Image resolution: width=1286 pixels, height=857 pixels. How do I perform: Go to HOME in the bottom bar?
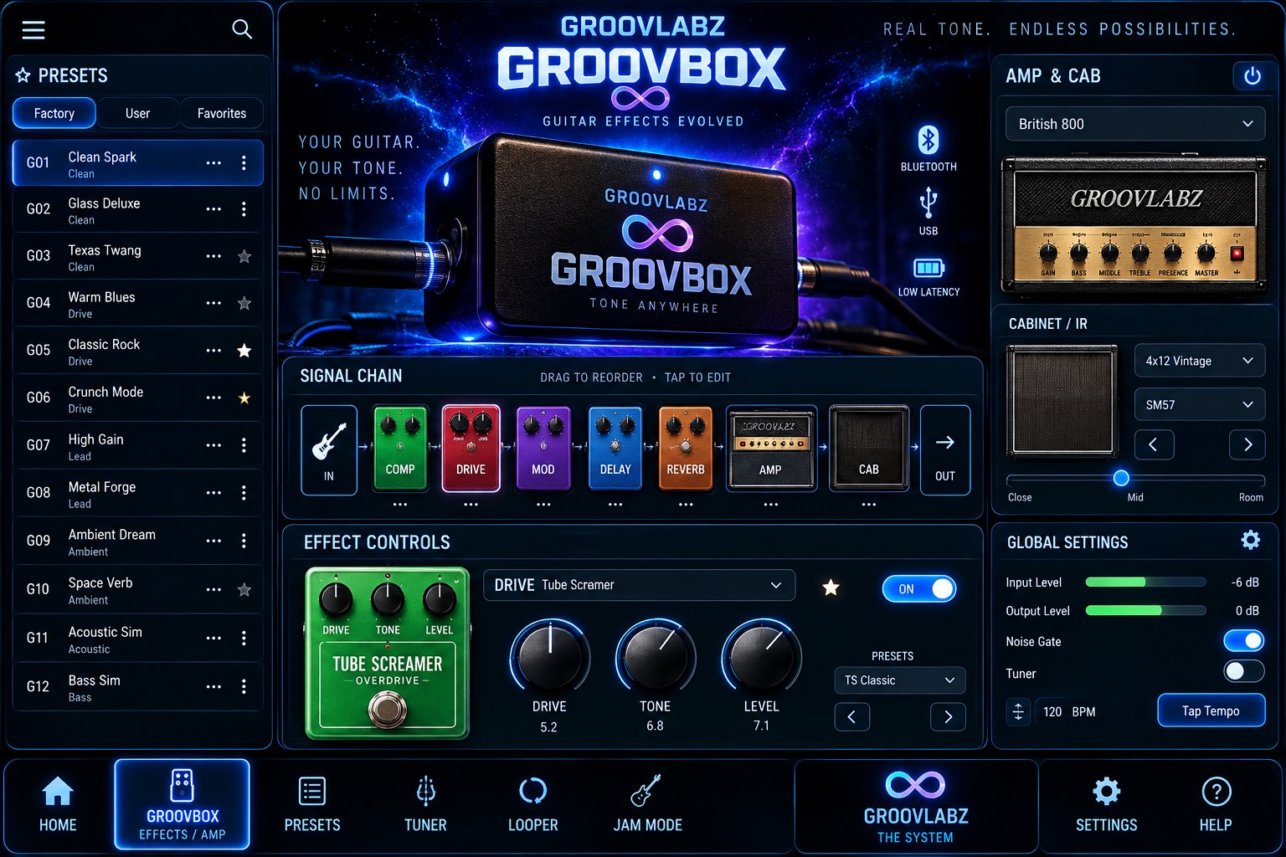pos(58,804)
